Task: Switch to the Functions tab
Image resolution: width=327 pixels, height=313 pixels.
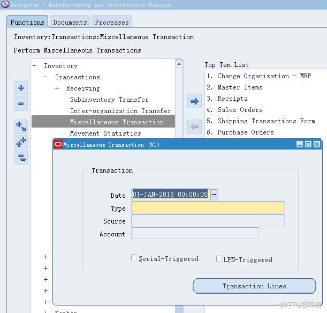Action: (x=27, y=22)
